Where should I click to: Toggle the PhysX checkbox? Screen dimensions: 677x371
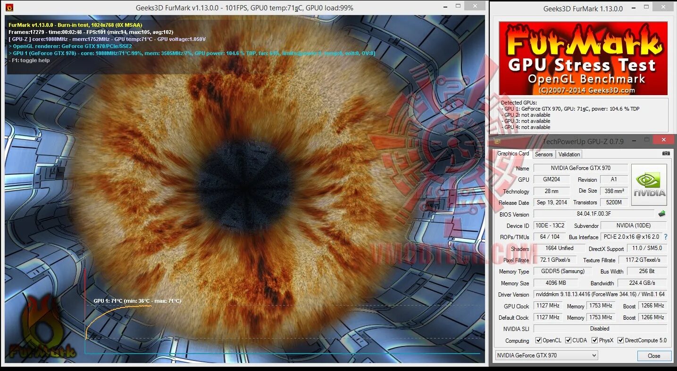pos(595,340)
